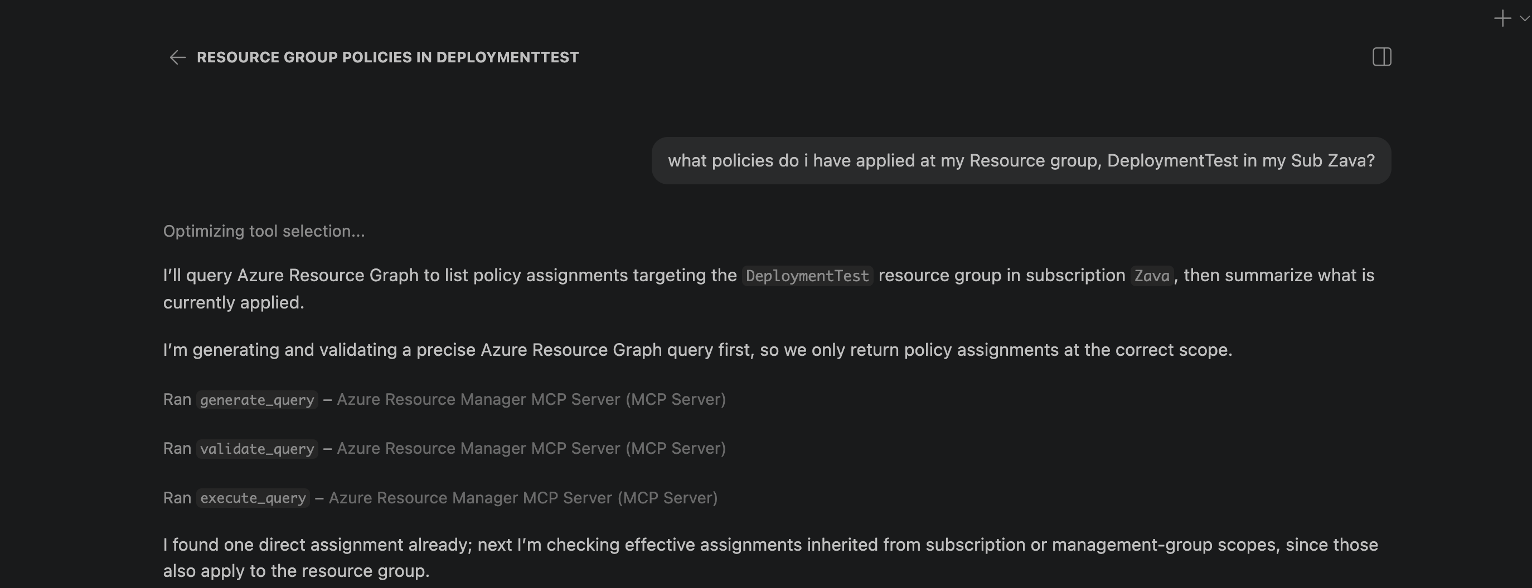
Task: Click the Zava inline code label
Action: [x=1151, y=276]
